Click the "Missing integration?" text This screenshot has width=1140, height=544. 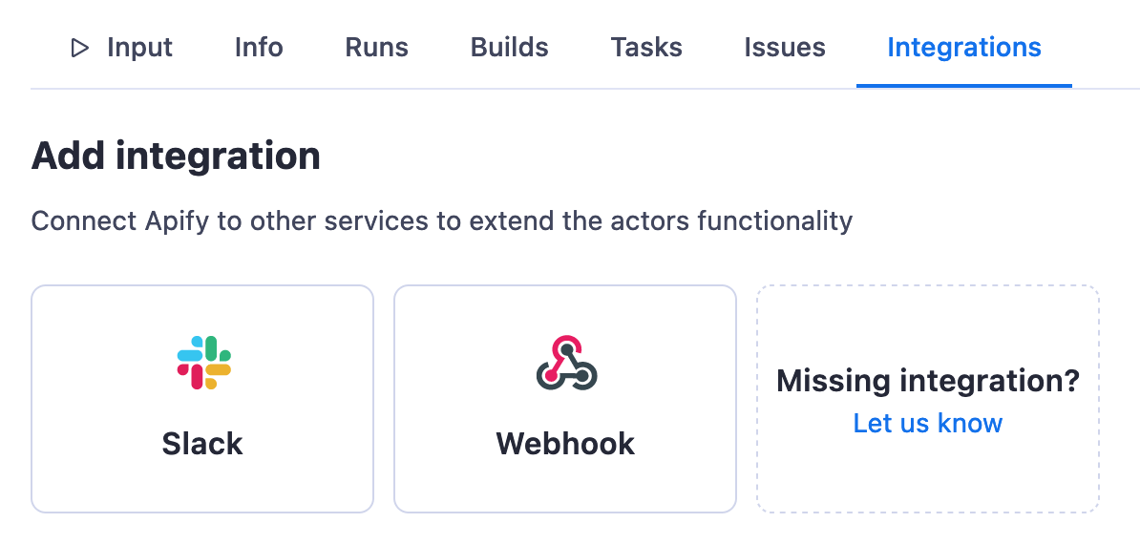(x=927, y=382)
